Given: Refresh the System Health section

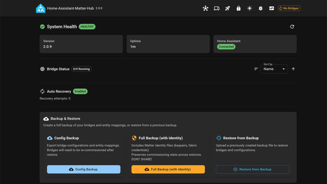Looking at the screenshot, I should 292,27.
